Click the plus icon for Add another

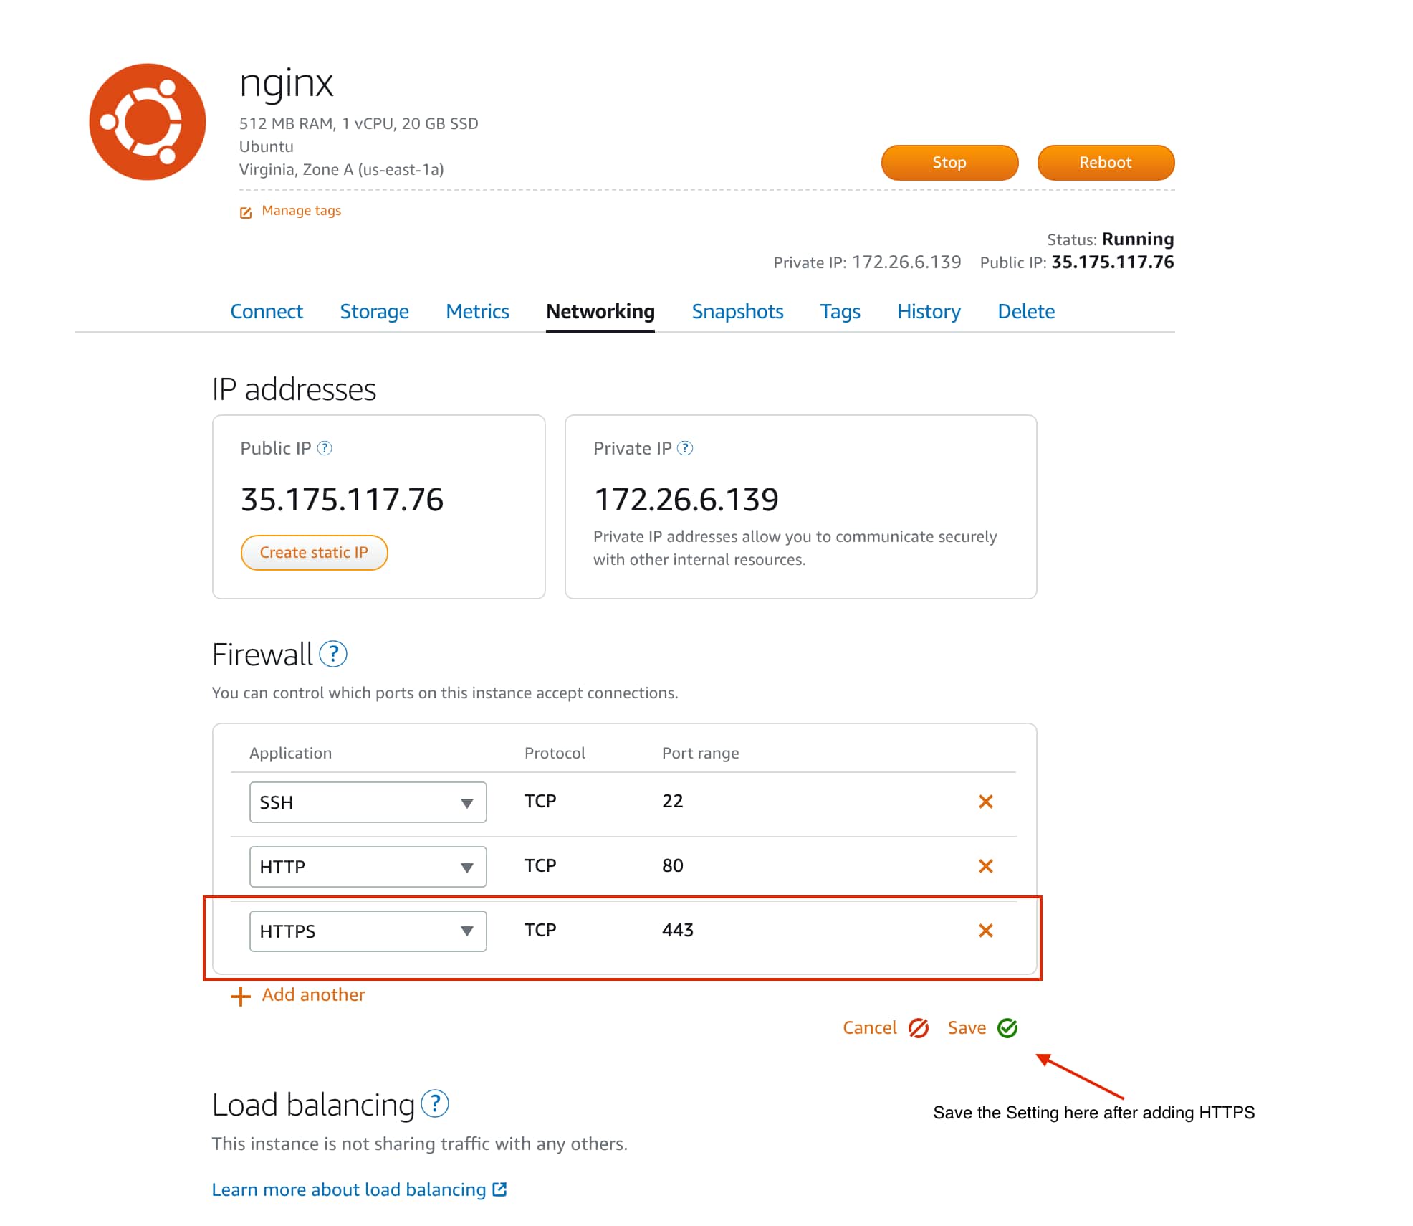tap(241, 996)
